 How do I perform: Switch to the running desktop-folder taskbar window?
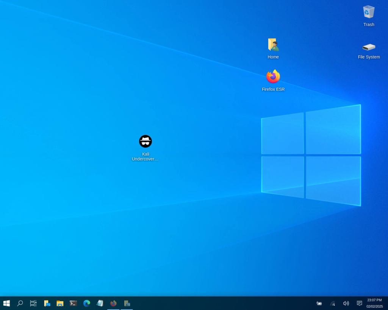click(x=127, y=303)
